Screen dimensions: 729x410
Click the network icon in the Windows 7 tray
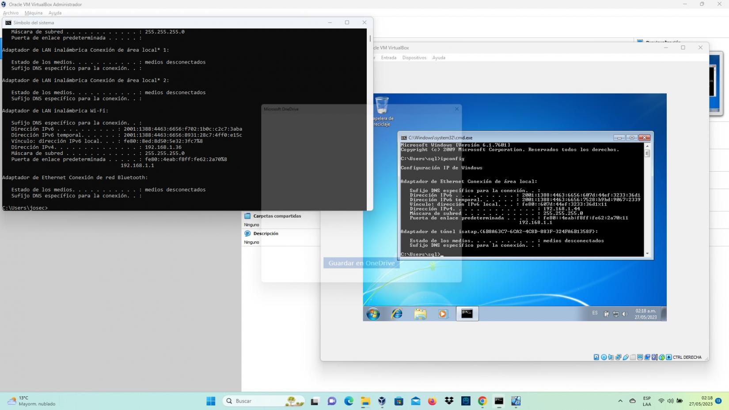tap(615, 314)
